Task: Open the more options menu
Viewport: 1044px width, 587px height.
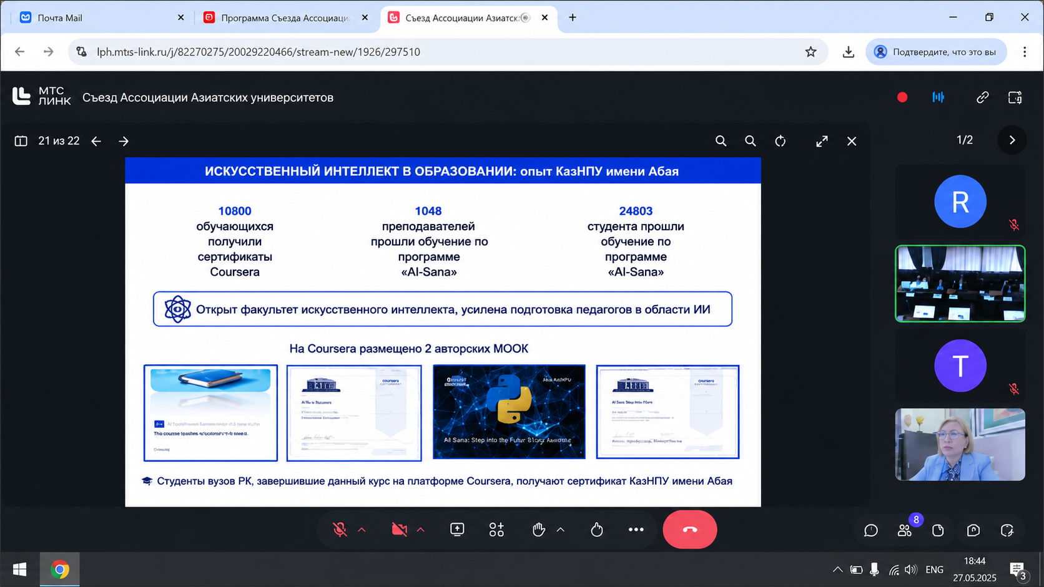Action: click(636, 530)
